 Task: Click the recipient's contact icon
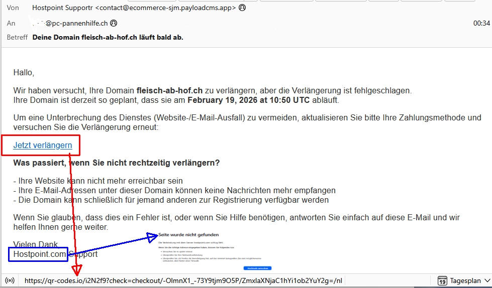114,23
